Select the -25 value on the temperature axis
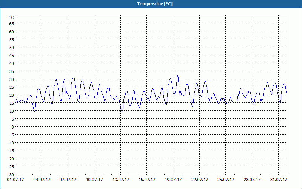This screenshot has width=302, height=189. 11,167
